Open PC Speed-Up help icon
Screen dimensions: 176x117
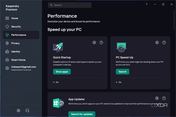(x=164, y=42)
